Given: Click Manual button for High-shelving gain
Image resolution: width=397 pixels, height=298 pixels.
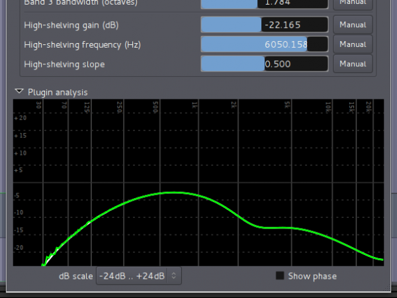Looking at the screenshot, I should click(353, 25).
